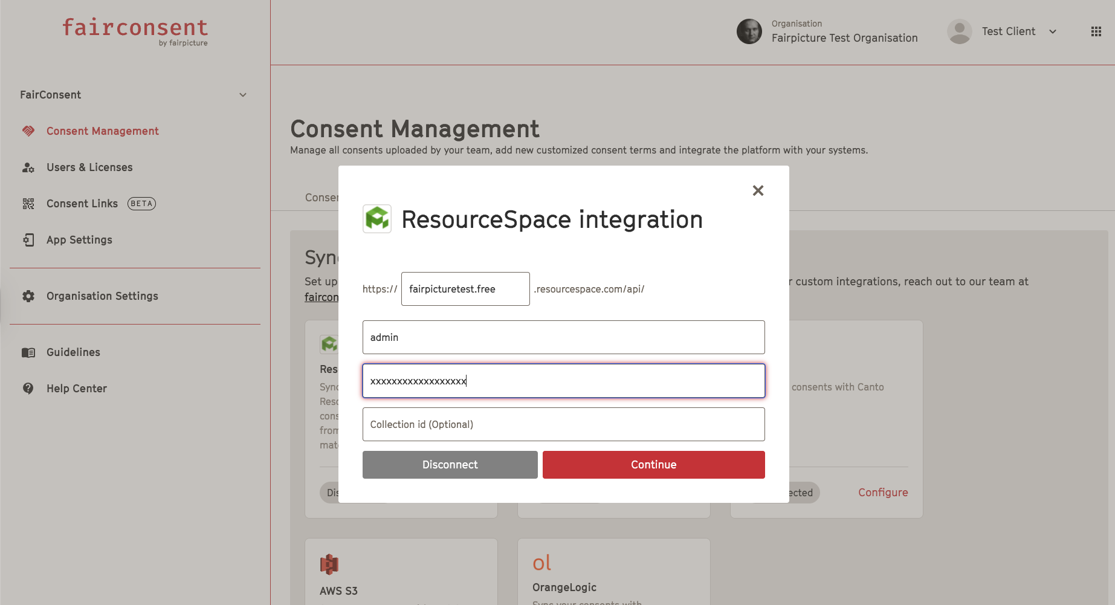
Task: Click the organisation profile photo
Action: (749, 31)
